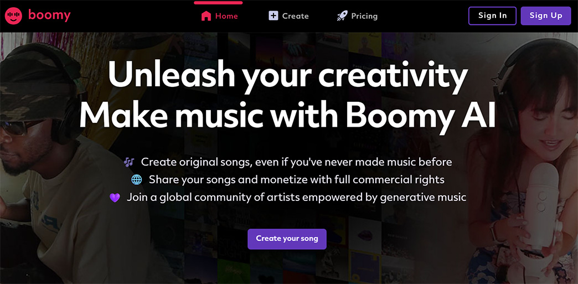Switch to the Create tab label
The width and height of the screenshot is (578, 284).
coord(295,16)
